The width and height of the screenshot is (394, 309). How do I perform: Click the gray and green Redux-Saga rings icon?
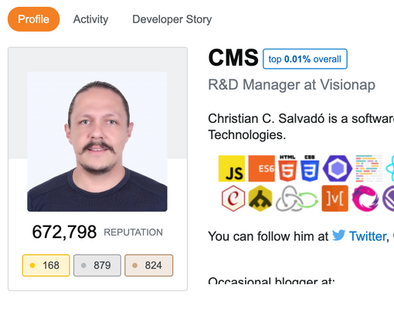(297, 199)
